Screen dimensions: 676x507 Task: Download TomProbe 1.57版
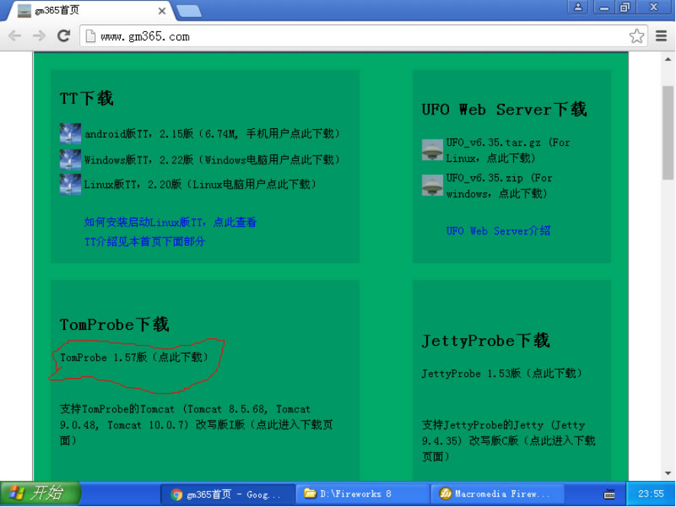(134, 357)
